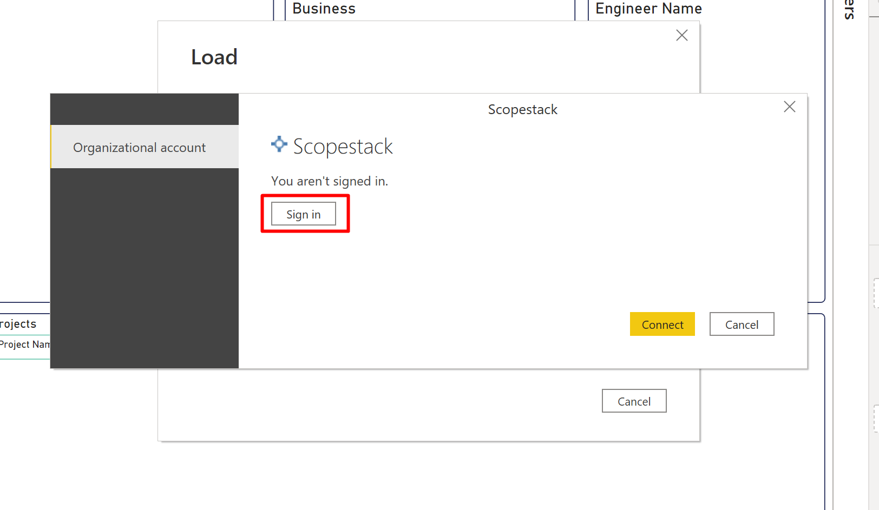
Task: Click the yellow Connect button
Action: pyautogui.click(x=662, y=324)
